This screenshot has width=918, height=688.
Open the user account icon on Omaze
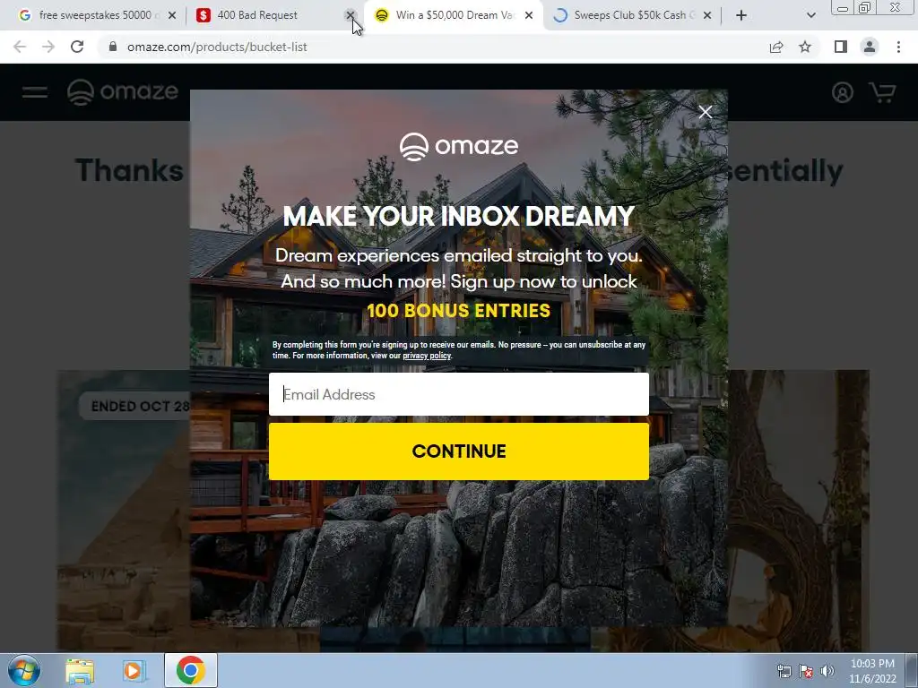pyautogui.click(x=843, y=92)
